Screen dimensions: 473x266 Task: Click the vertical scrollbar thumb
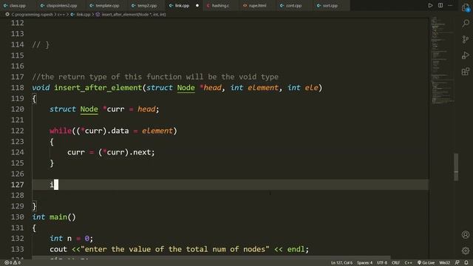tap(456, 168)
